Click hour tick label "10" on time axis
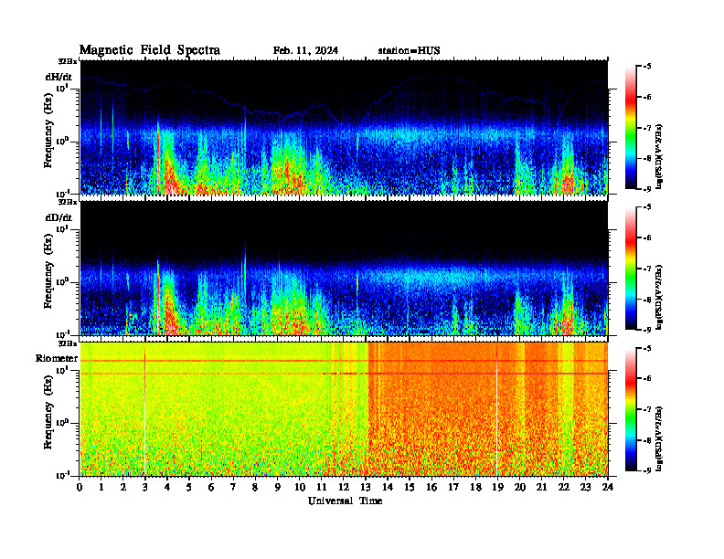The image size is (724, 559). [x=299, y=488]
